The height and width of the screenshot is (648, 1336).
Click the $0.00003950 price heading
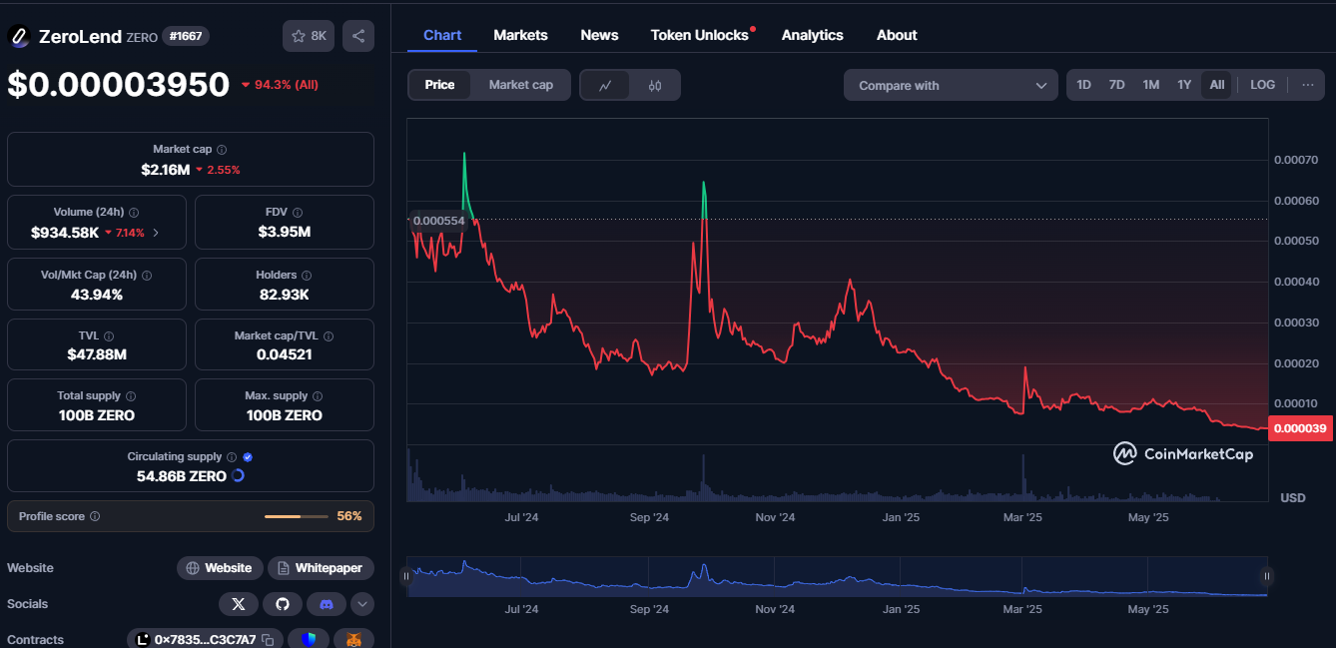(119, 85)
